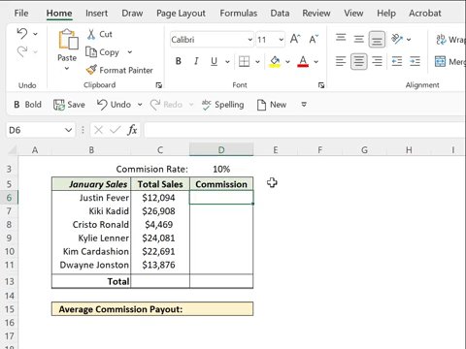Screen dimensions: 466x349
Task: Expand Font Color palette dropdown
Action: point(316,61)
